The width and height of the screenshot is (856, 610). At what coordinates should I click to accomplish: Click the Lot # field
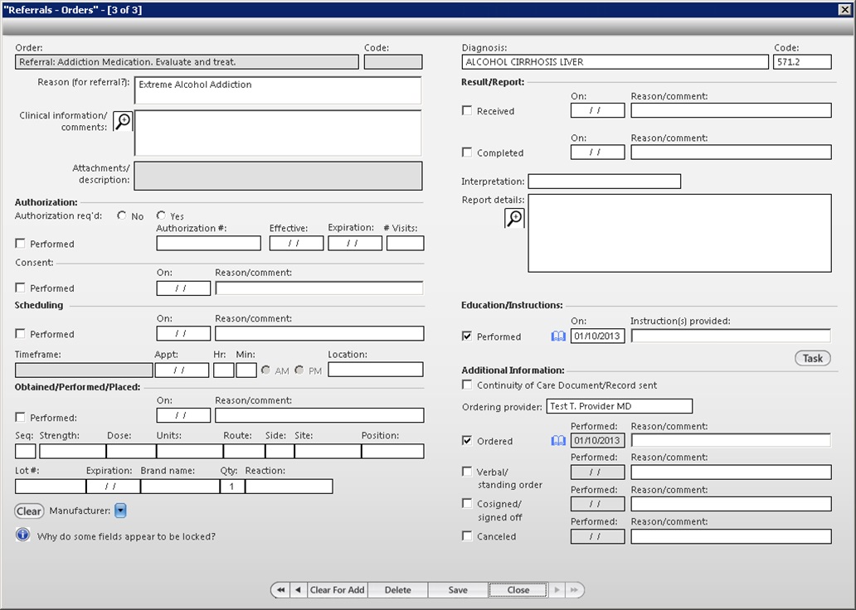coord(51,487)
